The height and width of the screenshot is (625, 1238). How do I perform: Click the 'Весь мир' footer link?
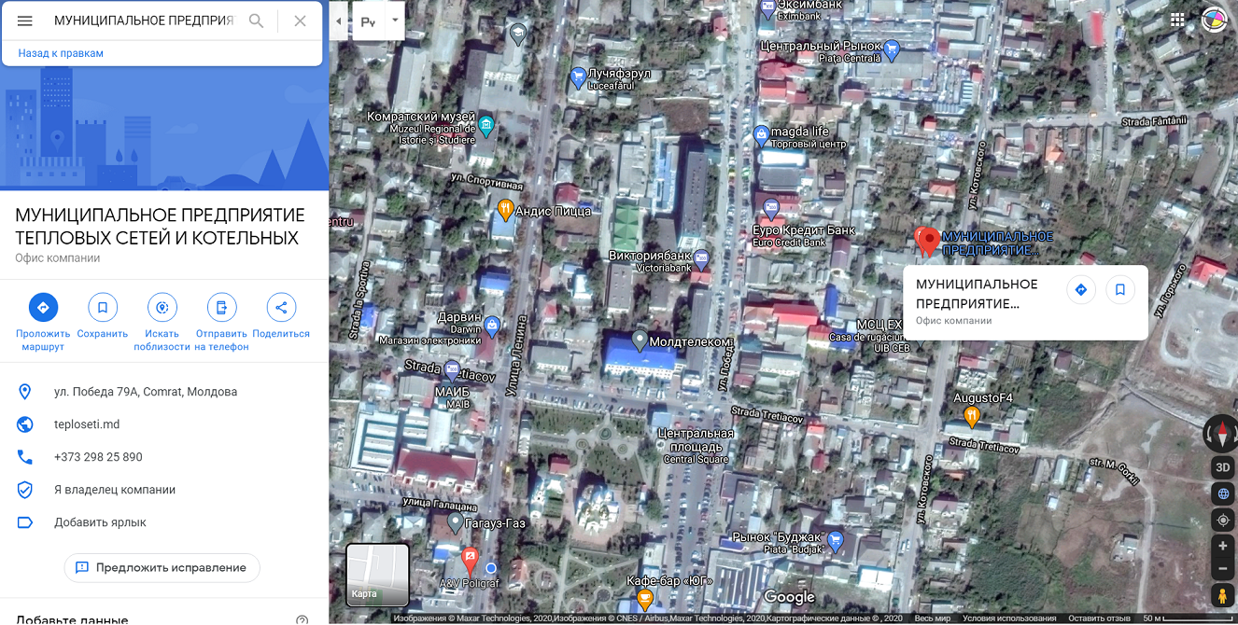pyautogui.click(x=932, y=618)
